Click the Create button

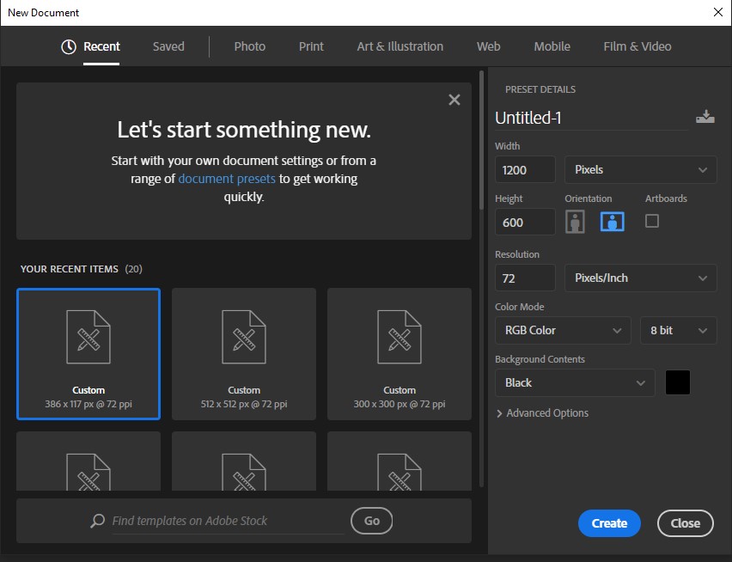609,523
